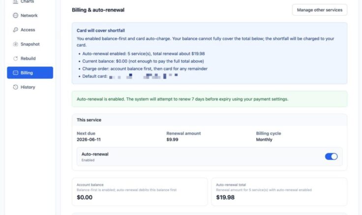
Task: Click the Account balance $0.00 card
Action: point(140,191)
